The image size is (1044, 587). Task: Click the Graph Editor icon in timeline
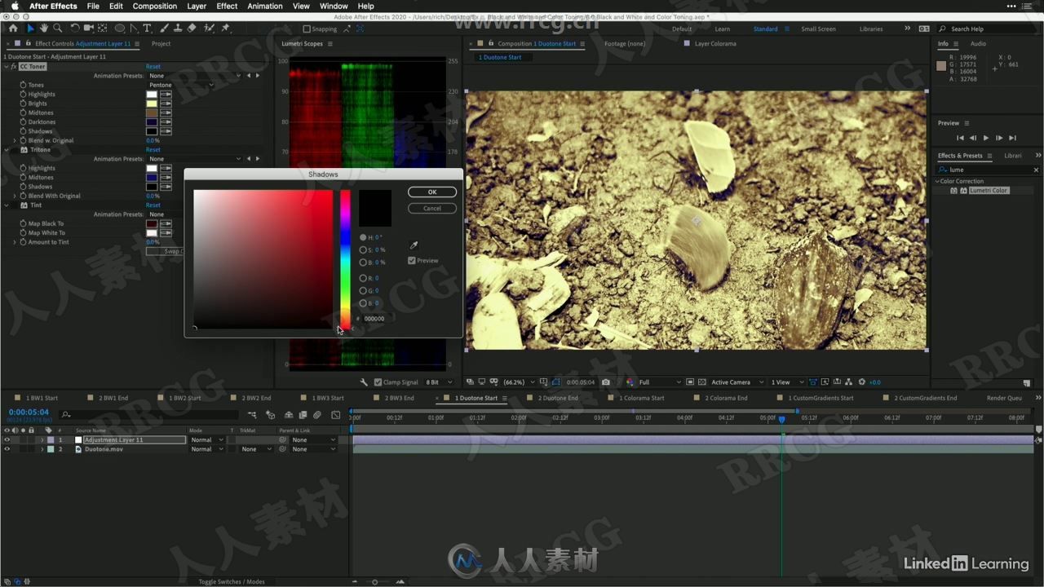[335, 415]
